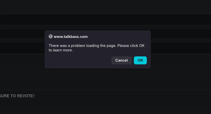Confirm the dialog with the OK button
This screenshot has width=211, height=114.
[x=140, y=60]
